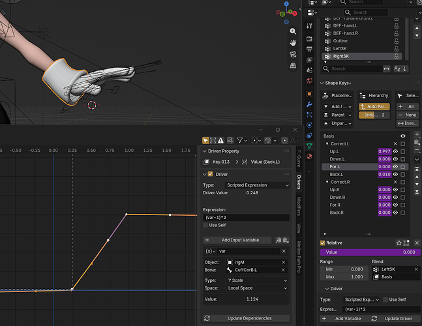Click the viewport navigation axis gizmo
Viewport: 422px width, 326px height.
coord(286,12)
